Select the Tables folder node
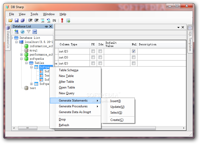This screenshot has height=144, width=200. pos(39,63)
